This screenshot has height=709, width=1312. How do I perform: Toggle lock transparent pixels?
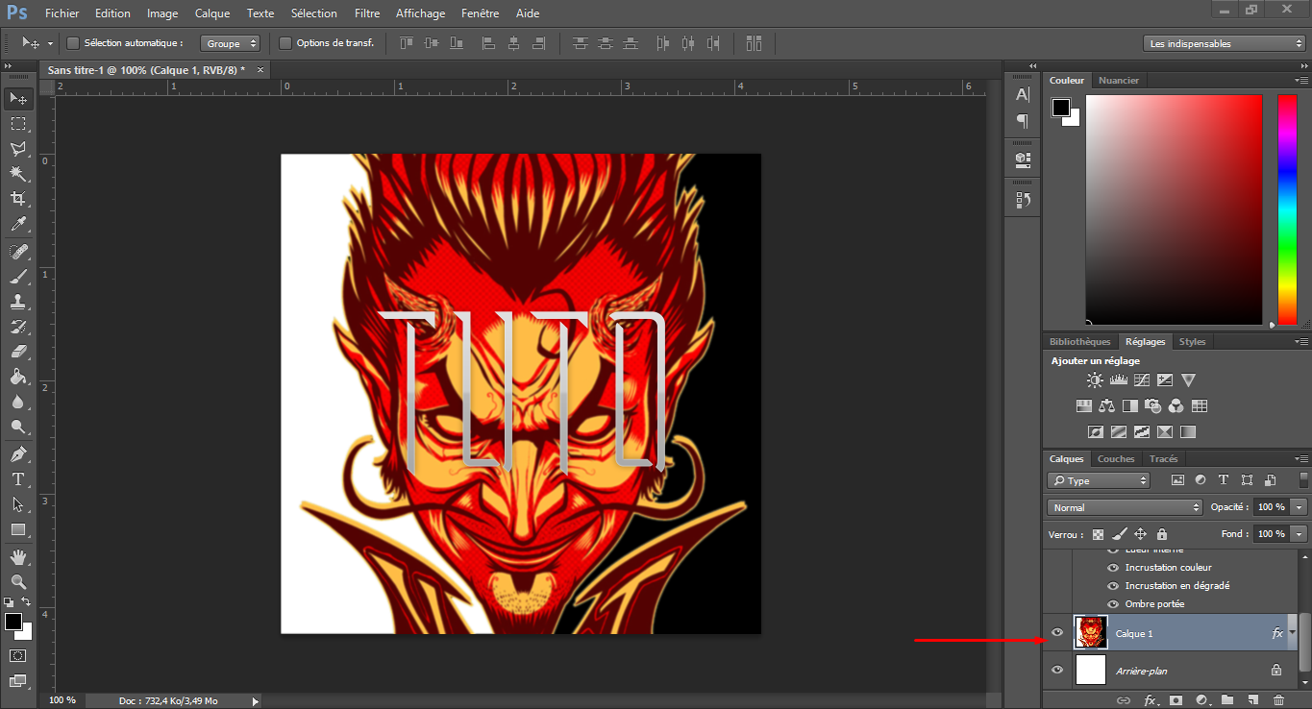[1098, 534]
